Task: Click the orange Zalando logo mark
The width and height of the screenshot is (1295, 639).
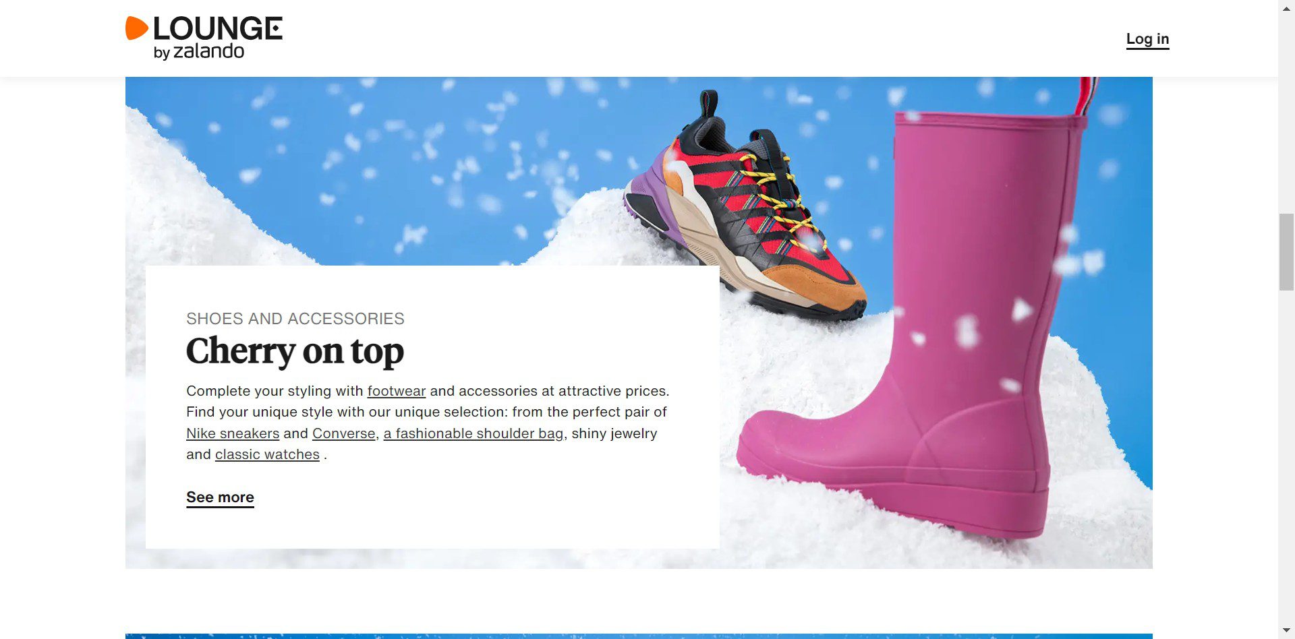Action: [x=136, y=28]
